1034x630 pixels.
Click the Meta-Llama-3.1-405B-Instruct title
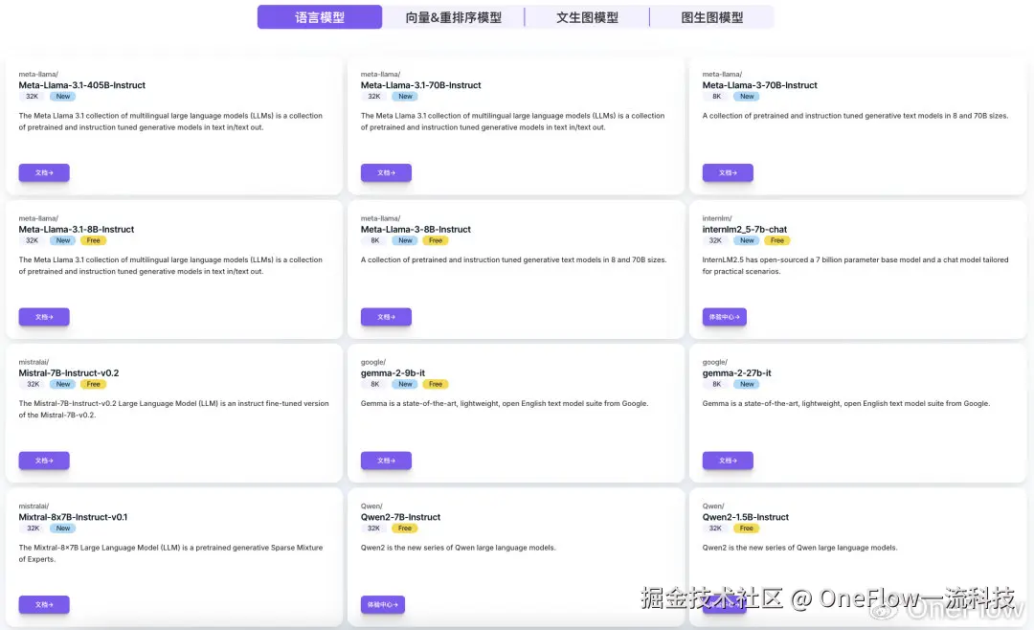[x=81, y=85]
